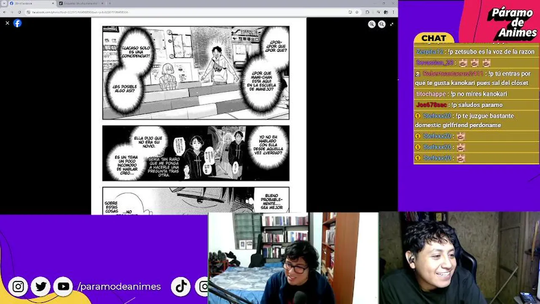The image size is (540, 304).
Task: Switch to the second browser tab
Action: (81, 3)
